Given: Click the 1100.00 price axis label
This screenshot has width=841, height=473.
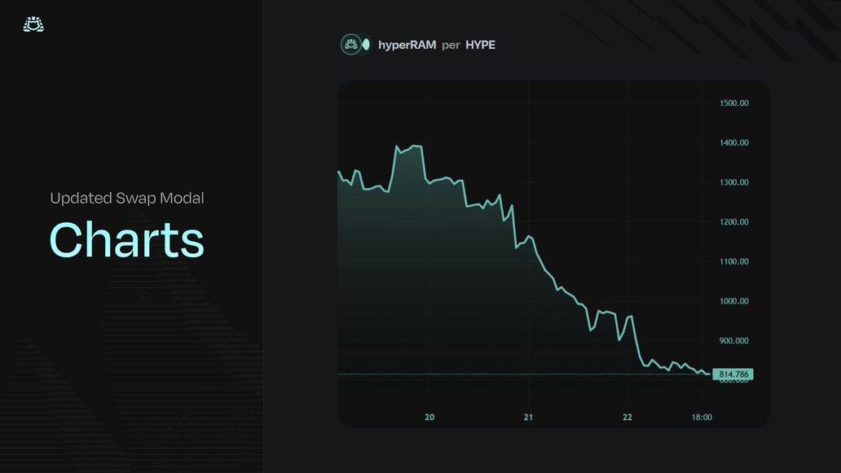Looking at the screenshot, I should point(733,262).
